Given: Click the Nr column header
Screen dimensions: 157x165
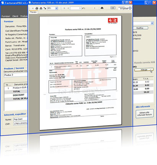Looking at the screenshot, I should (8, 85).
